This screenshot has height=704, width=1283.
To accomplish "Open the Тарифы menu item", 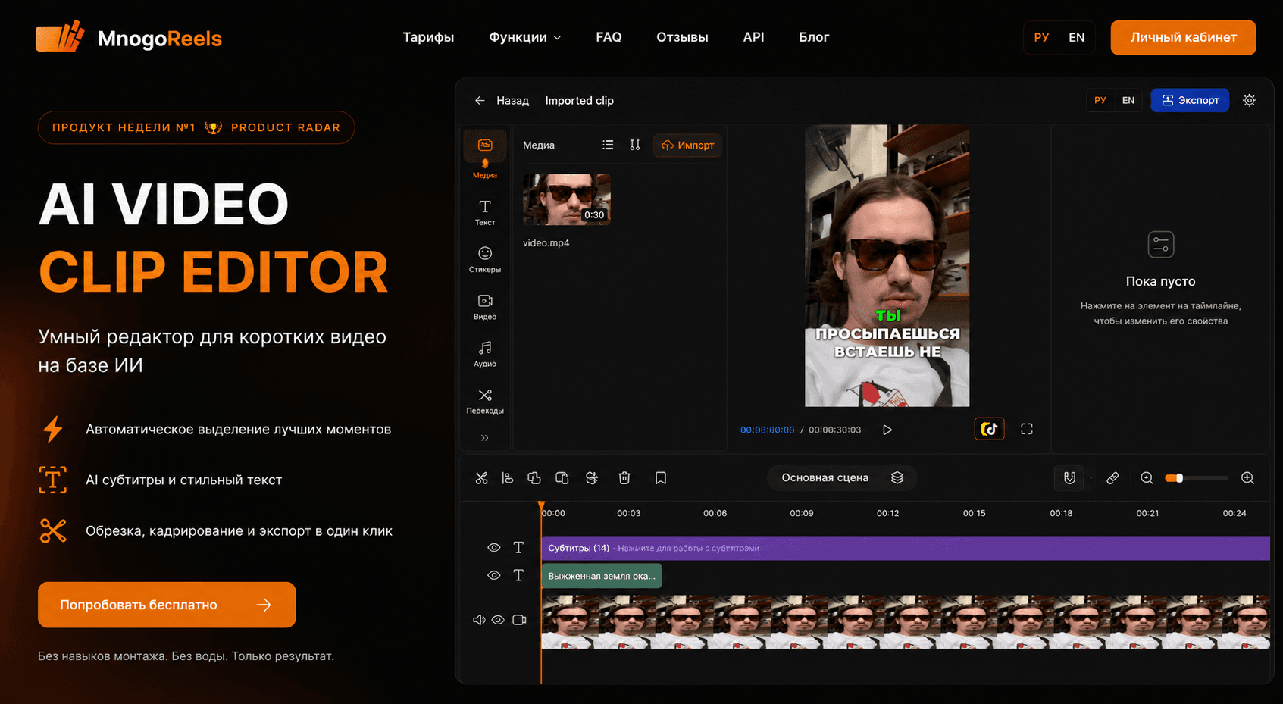I will (x=428, y=37).
